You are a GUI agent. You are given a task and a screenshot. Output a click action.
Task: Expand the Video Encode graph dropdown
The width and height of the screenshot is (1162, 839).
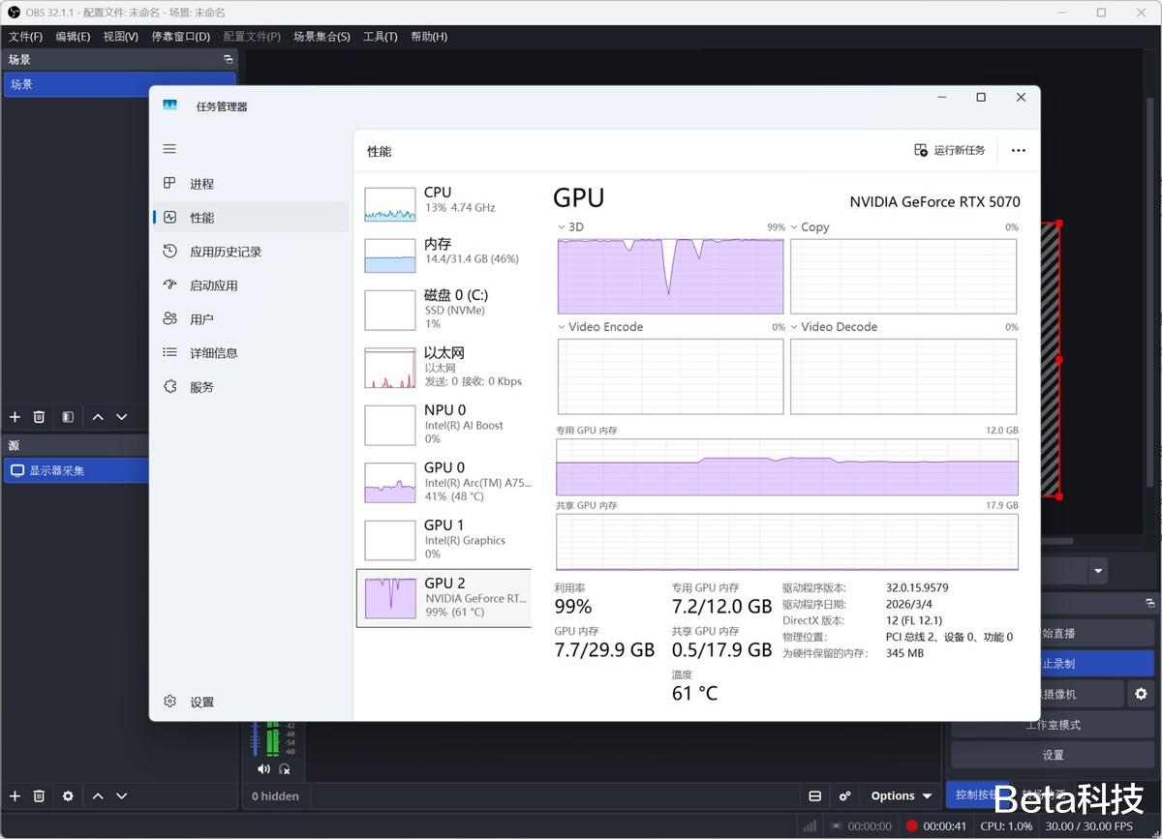coord(563,327)
